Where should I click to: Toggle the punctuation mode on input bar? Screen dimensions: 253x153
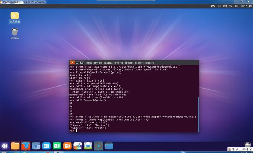[x=240, y=149]
